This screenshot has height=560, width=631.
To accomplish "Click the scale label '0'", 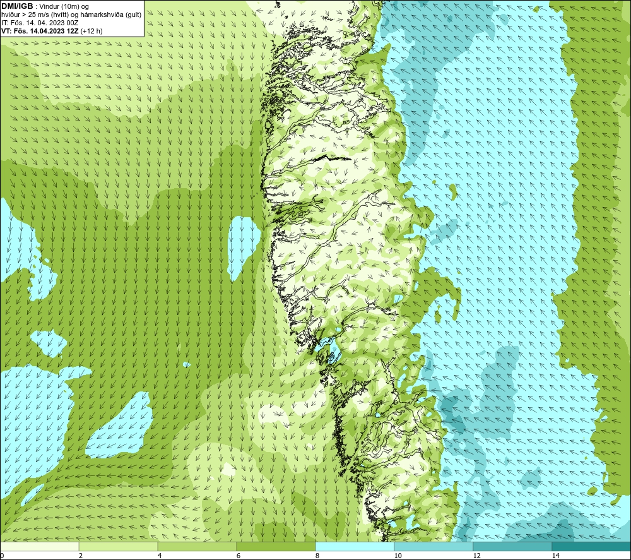I will tap(3, 556).
